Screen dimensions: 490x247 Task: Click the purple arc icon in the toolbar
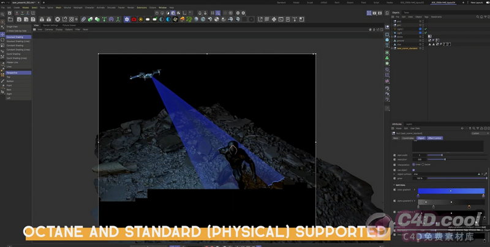[x=111, y=20]
